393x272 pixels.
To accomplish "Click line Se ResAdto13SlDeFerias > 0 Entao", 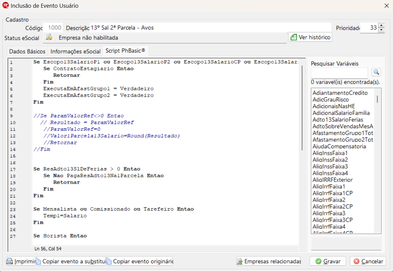I will pos(87,169).
